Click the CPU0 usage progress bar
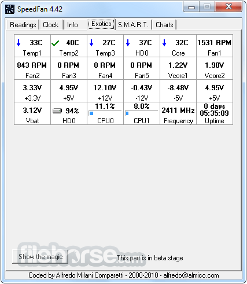 105,113
